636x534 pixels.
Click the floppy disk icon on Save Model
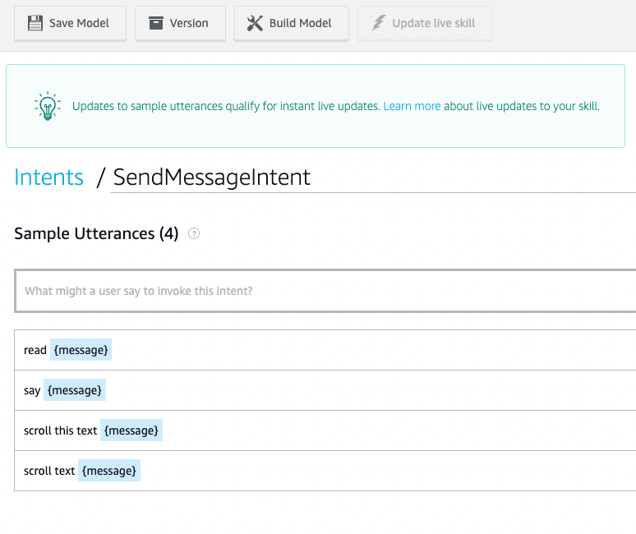tap(35, 23)
